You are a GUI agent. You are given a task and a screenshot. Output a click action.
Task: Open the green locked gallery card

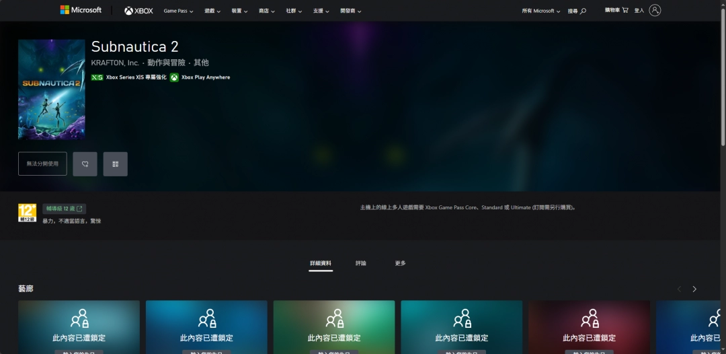pos(334,327)
